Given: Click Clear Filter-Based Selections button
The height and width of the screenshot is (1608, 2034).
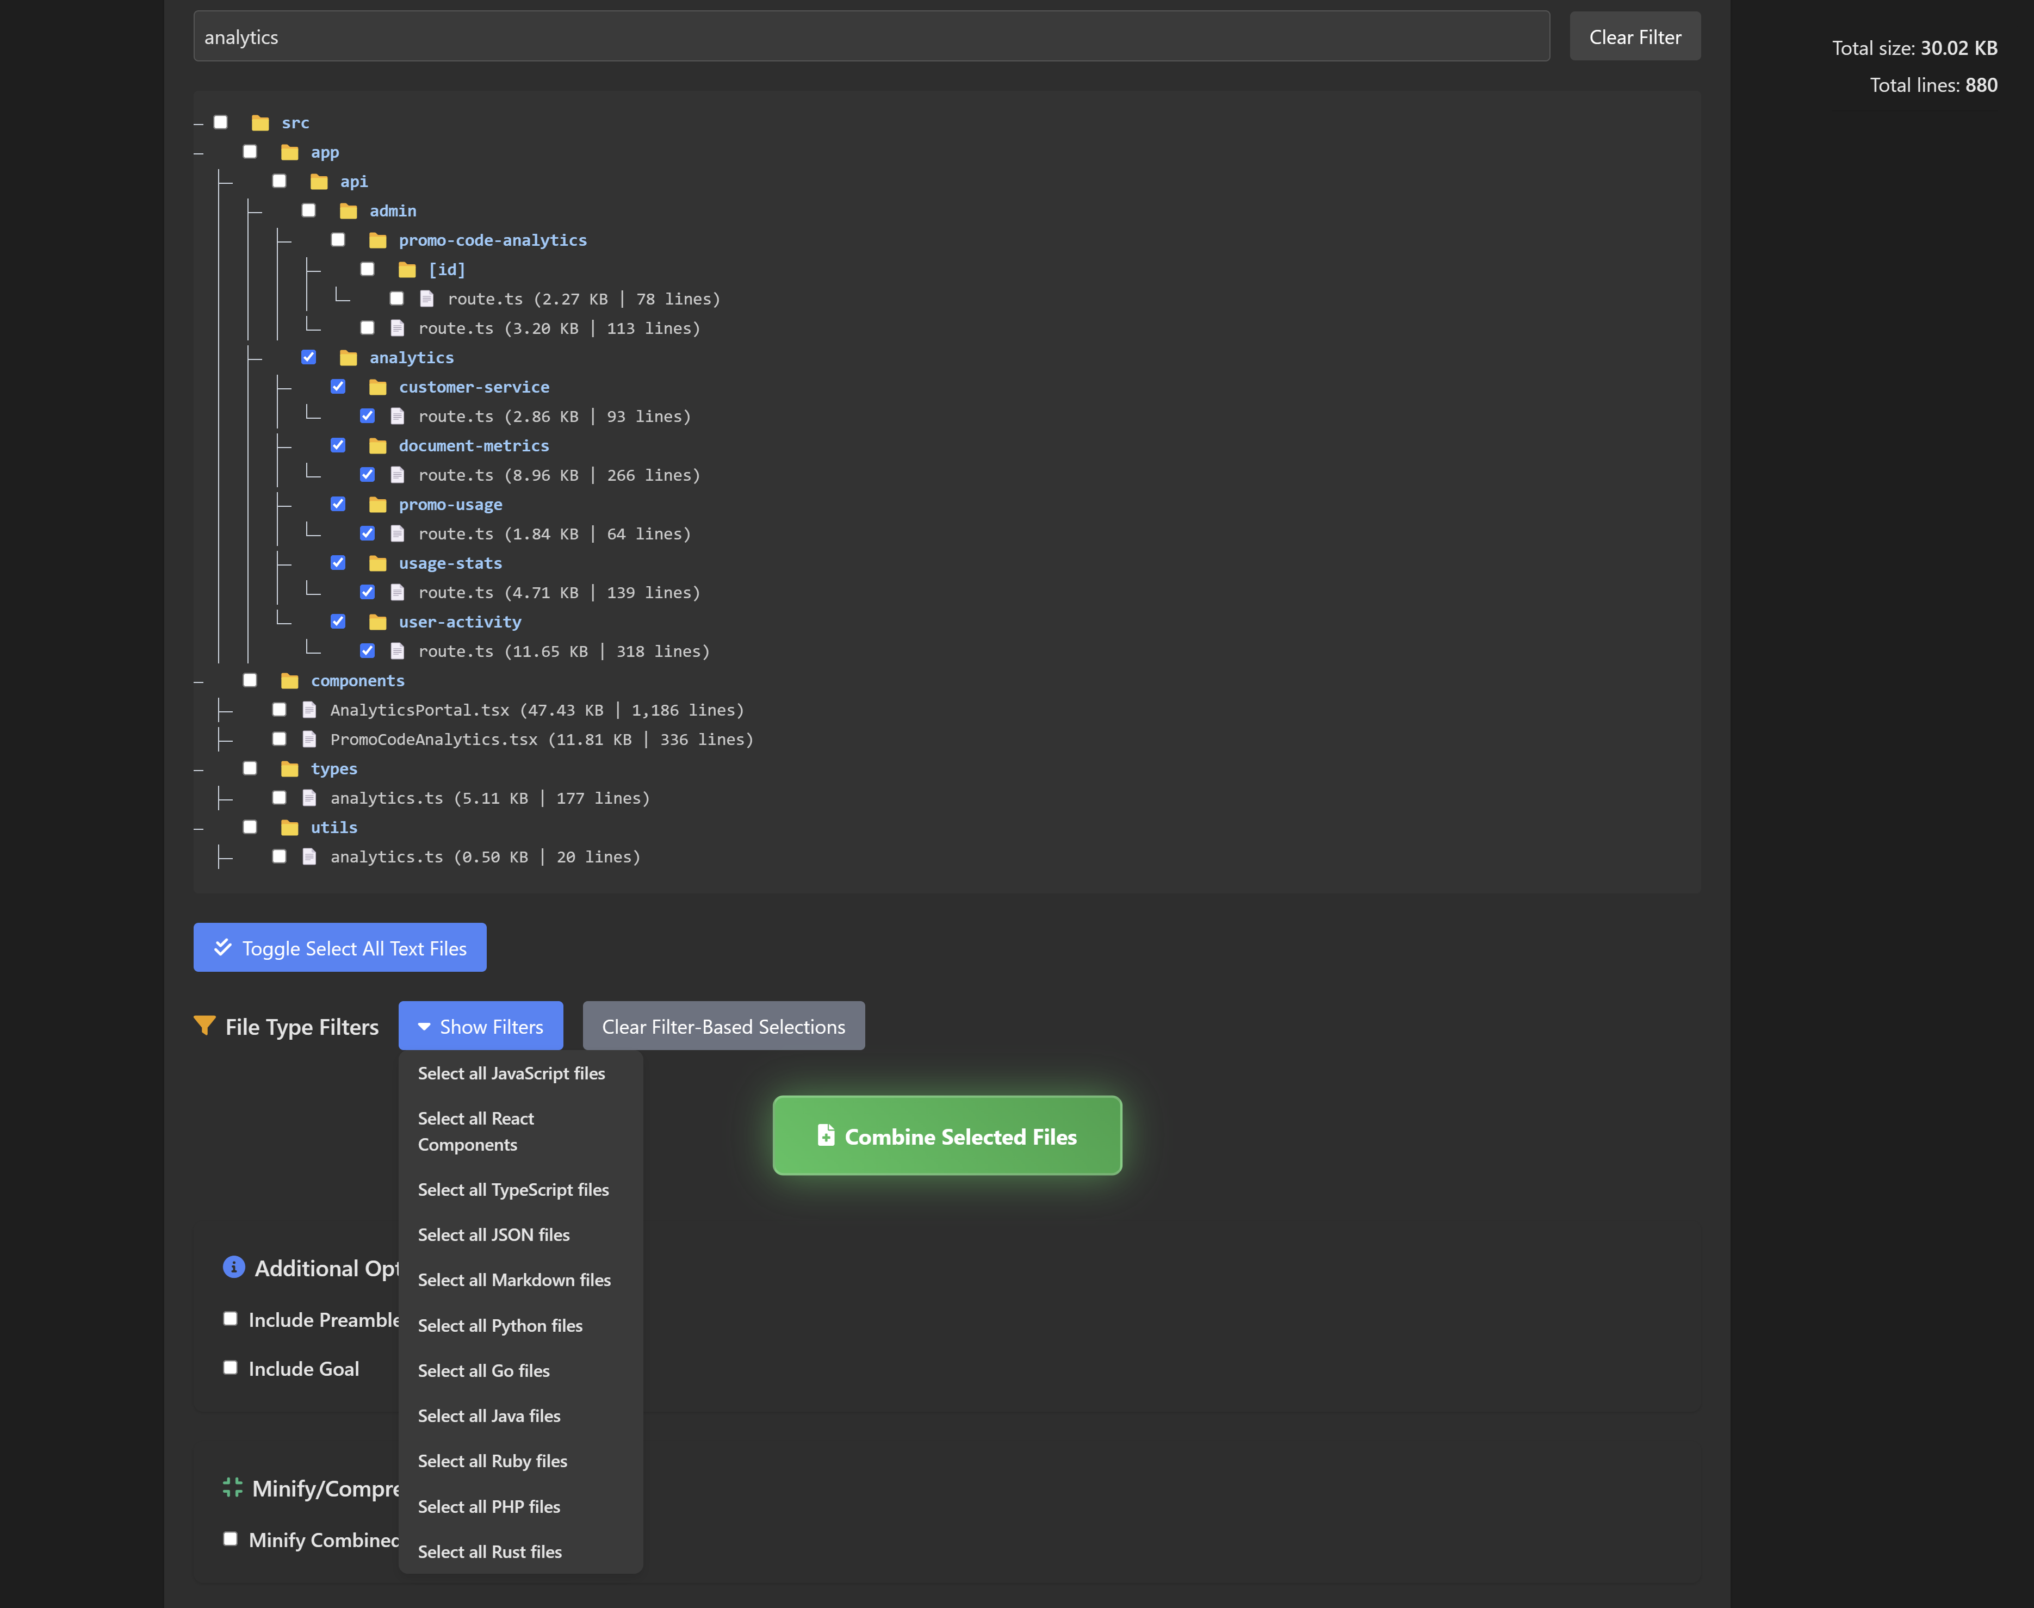Looking at the screenshot, I should tap(723, 1026).
